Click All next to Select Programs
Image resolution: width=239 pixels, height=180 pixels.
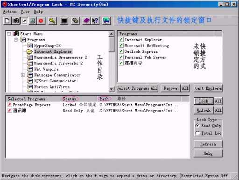pyautogui.click(x=154, y=88)
